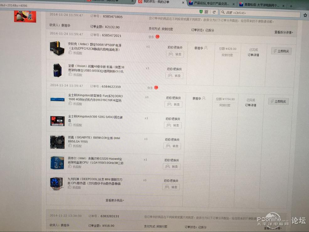309x232 pixels.
Task: Click the green shield security icon
Action: [x=201, y=12]
